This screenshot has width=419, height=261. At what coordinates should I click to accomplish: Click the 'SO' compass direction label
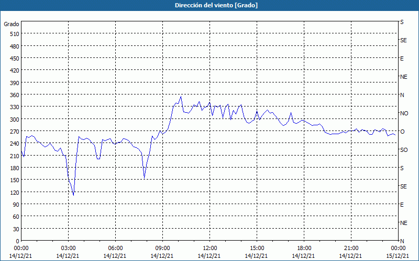point(404,150)
